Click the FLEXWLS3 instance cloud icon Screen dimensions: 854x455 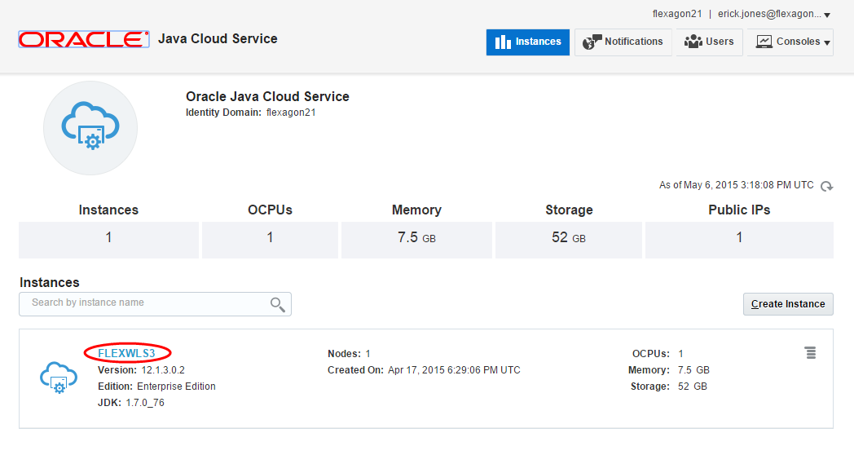pyautogui.click(x=59, y=377)
